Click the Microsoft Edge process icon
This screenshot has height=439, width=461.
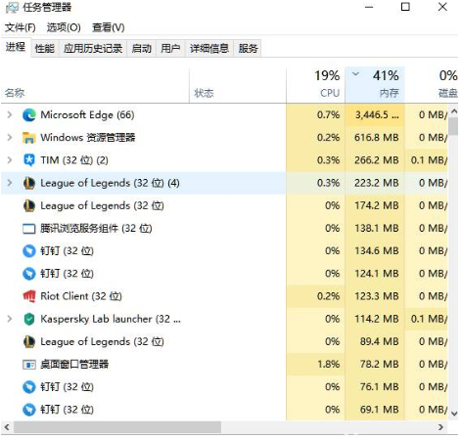(29, 115)
